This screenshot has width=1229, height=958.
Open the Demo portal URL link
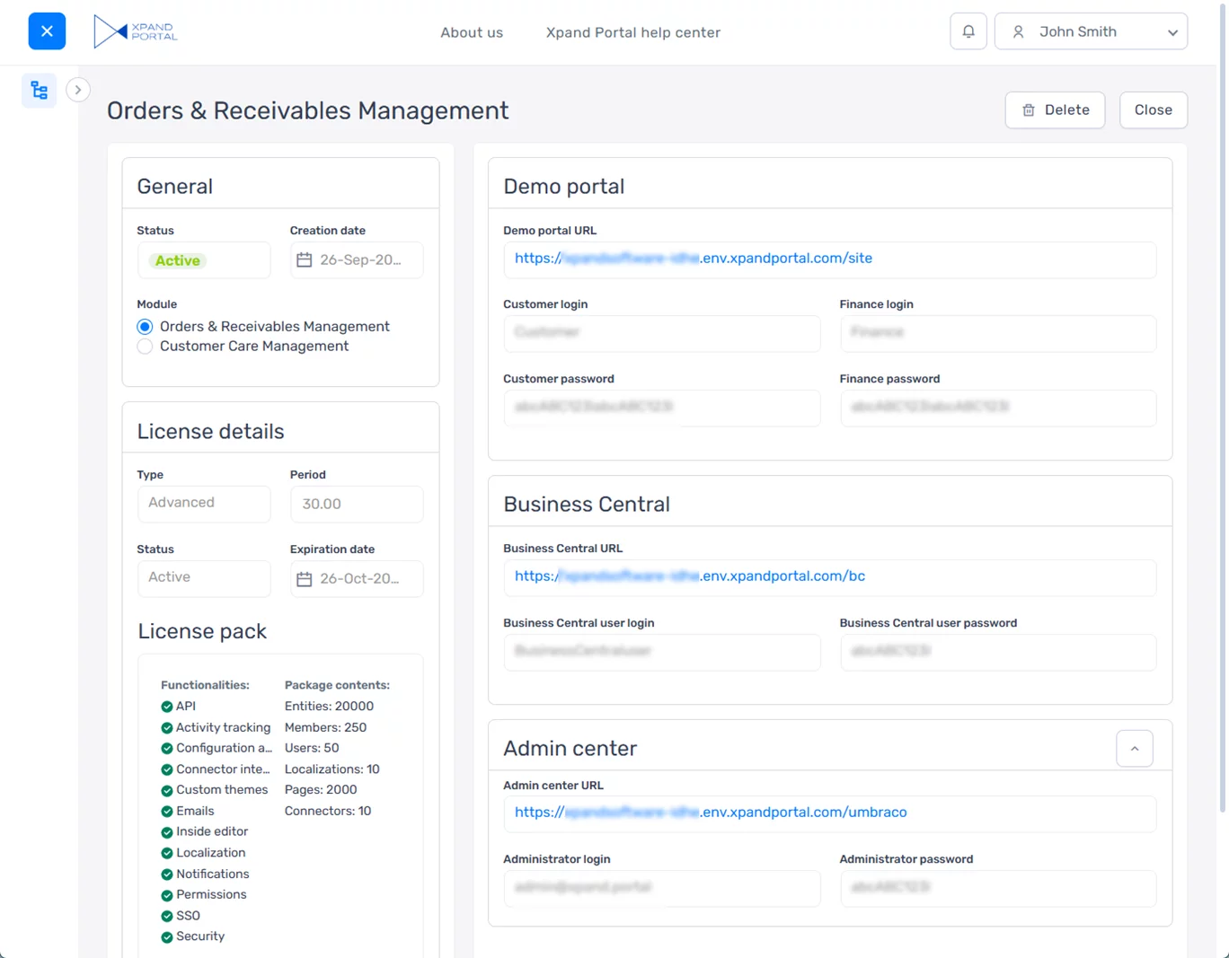click(x=693, y=259)
